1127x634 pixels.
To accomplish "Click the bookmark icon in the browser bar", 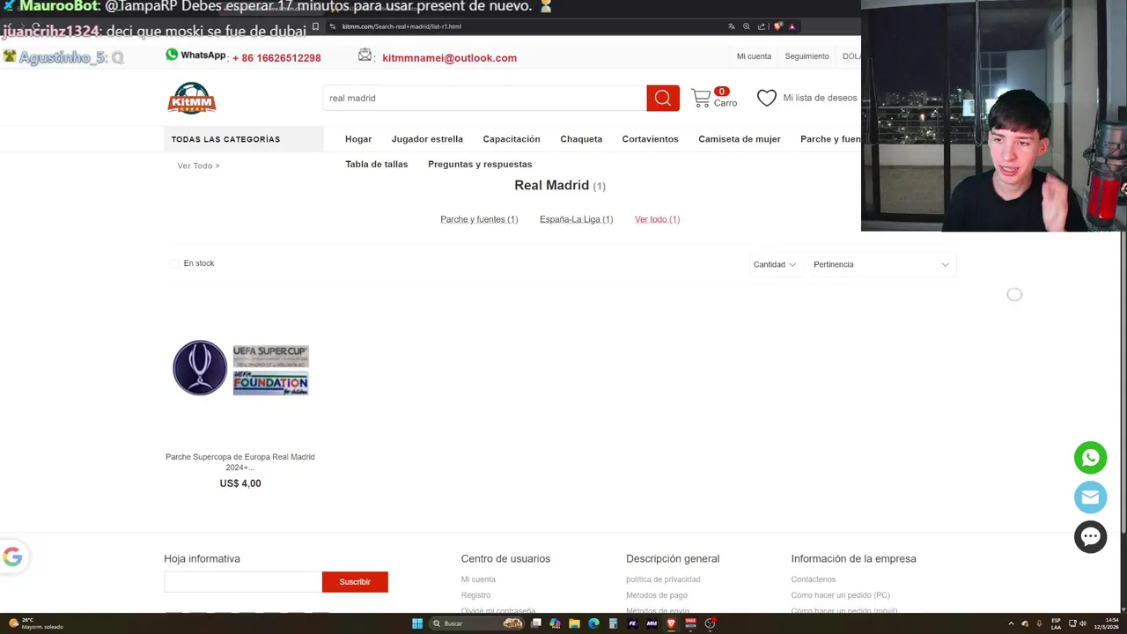I will (315, 26).
